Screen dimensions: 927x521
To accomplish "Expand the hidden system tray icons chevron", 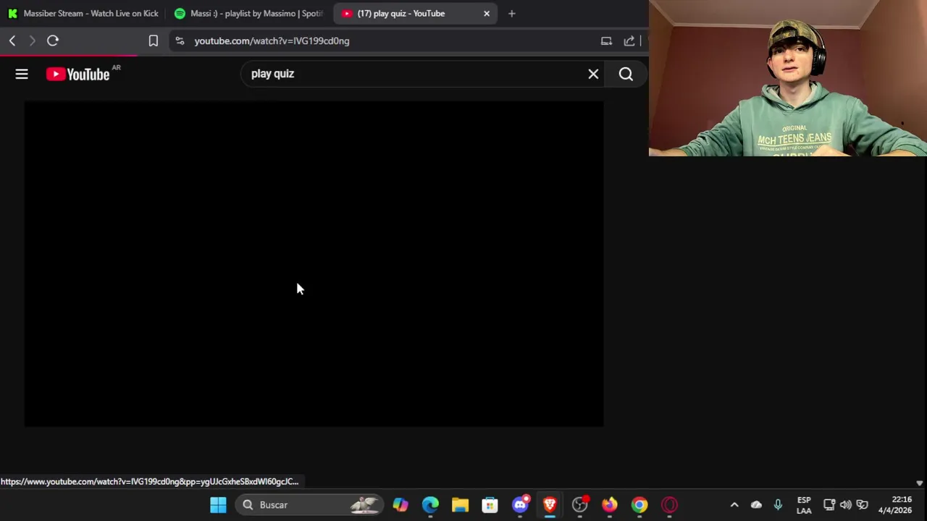I will point(734,505).
